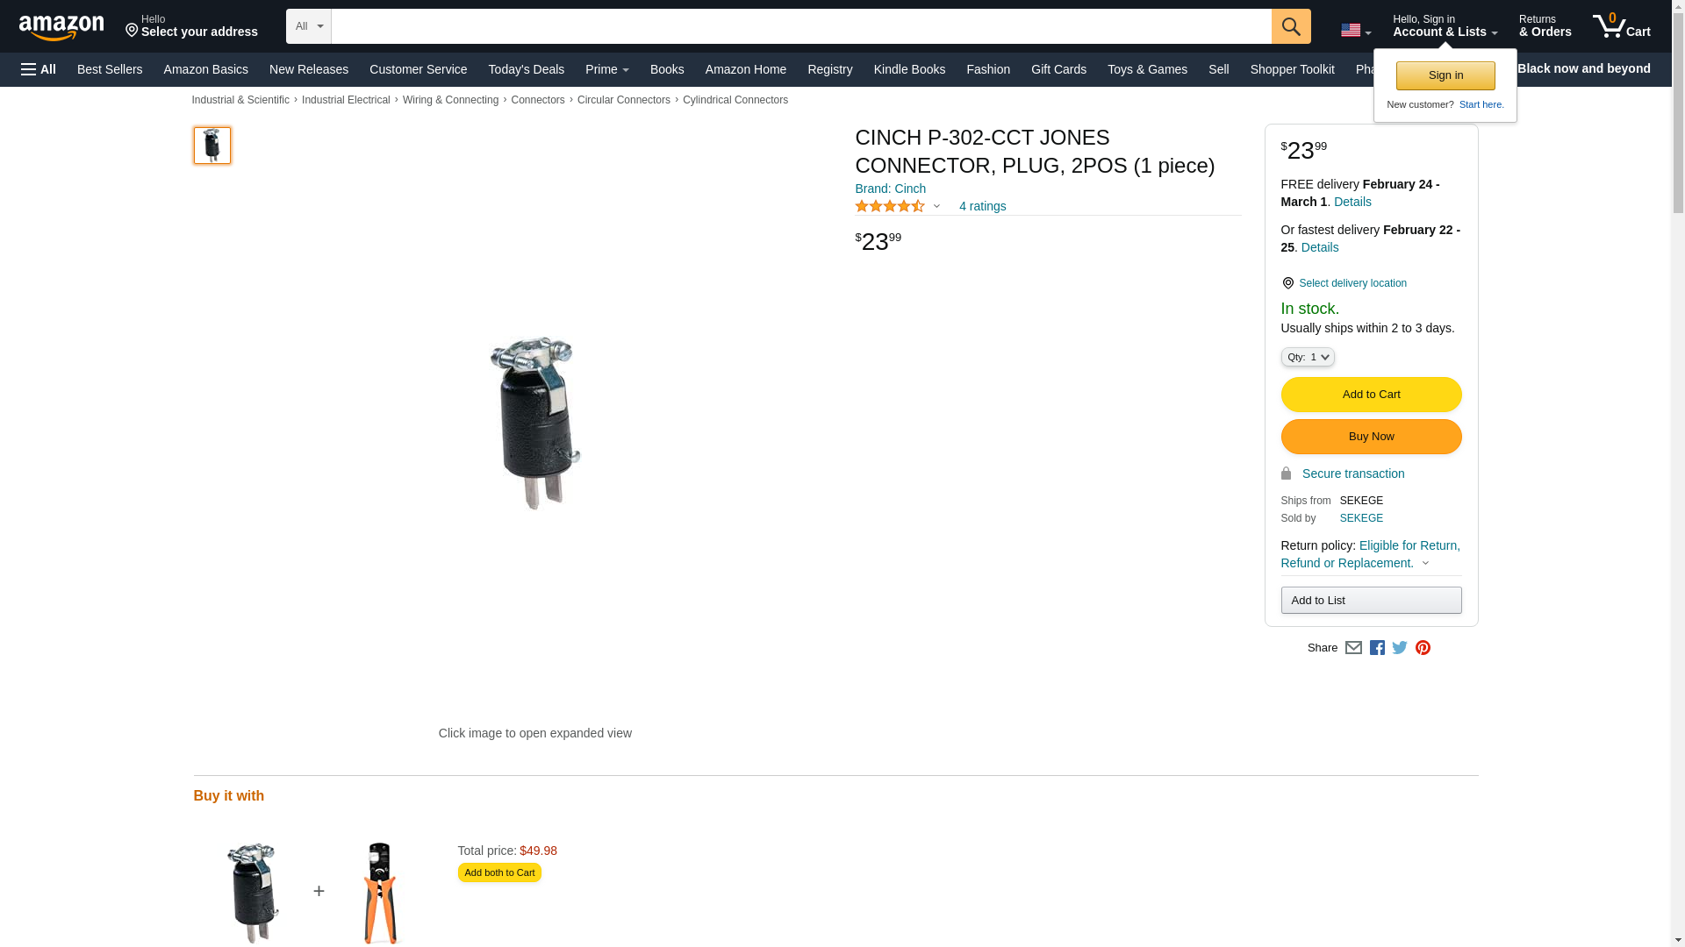Click the Amazon logo
The width and height of the screenshot is (1685, 947).
pos(61,26)
